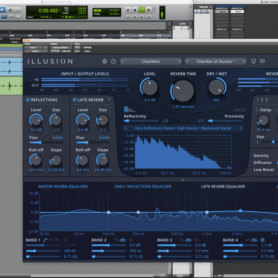Select the Scrubber speaker tool

coord(10,10)
